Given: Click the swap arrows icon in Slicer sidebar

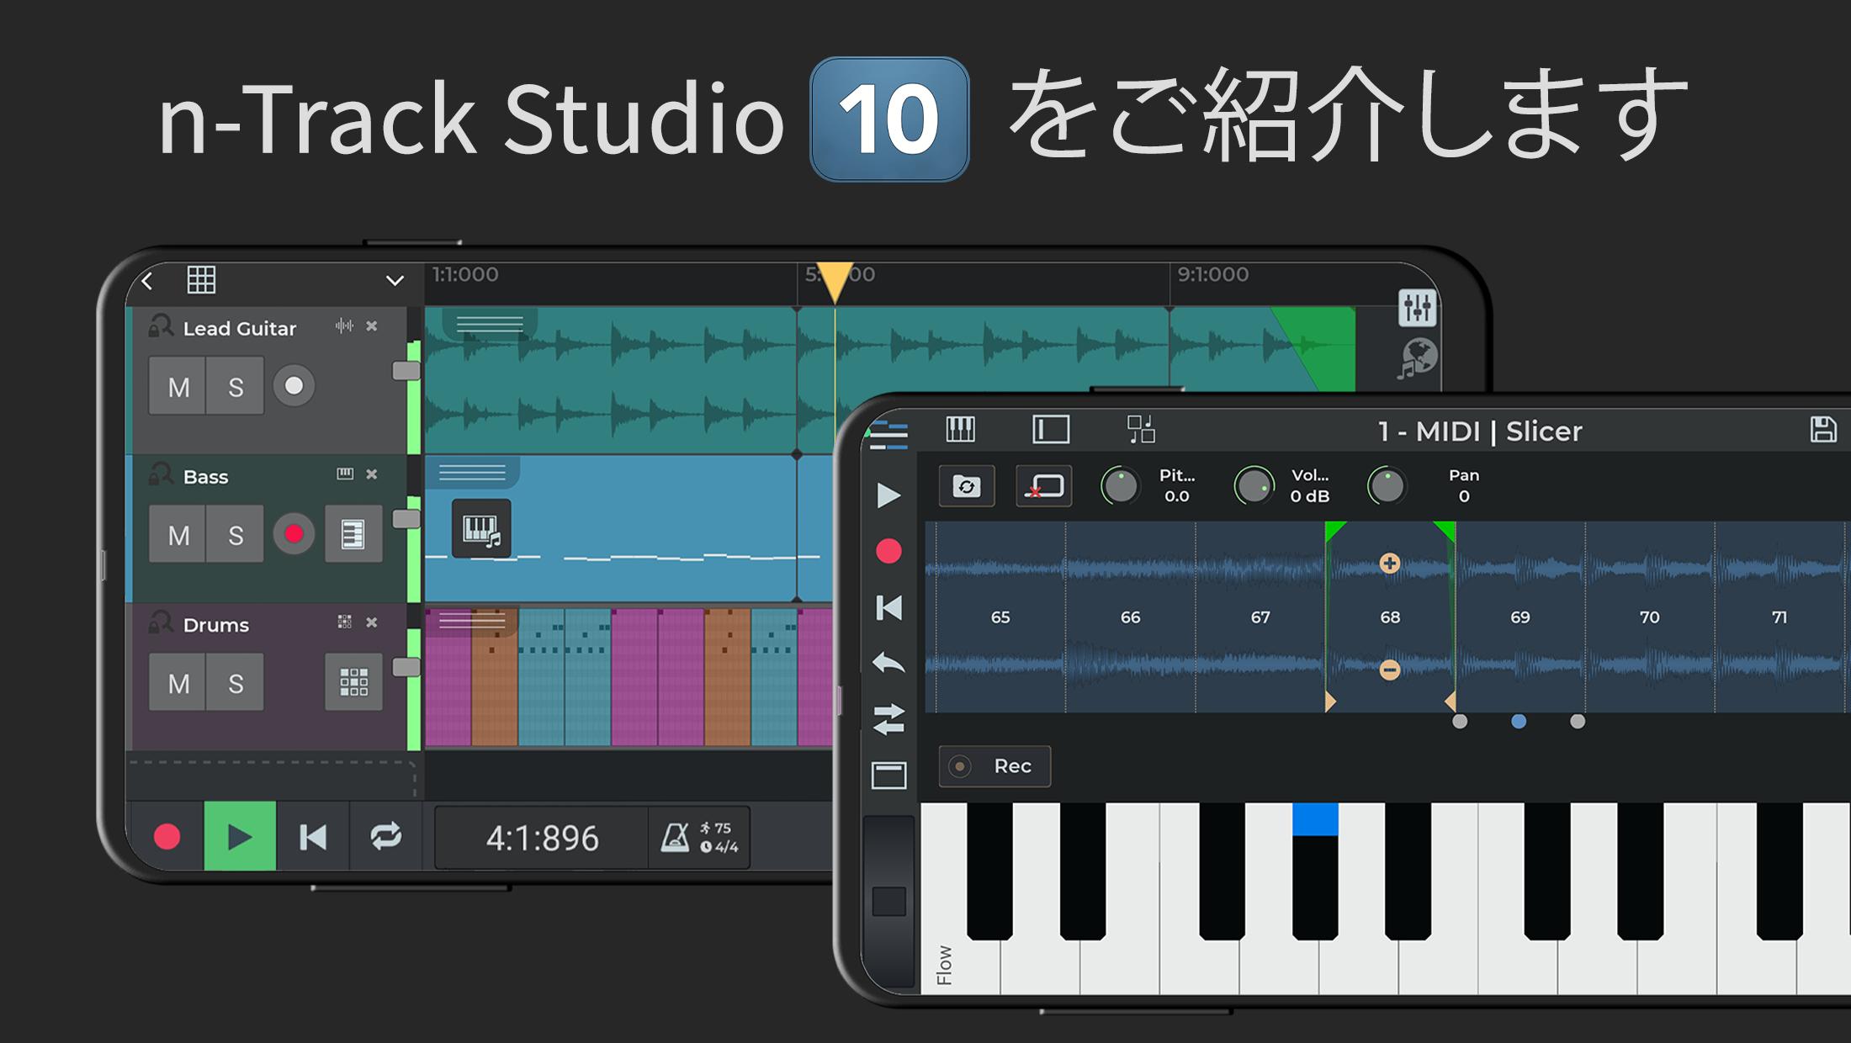Looking at the screenshot, I should coord(888,719).
